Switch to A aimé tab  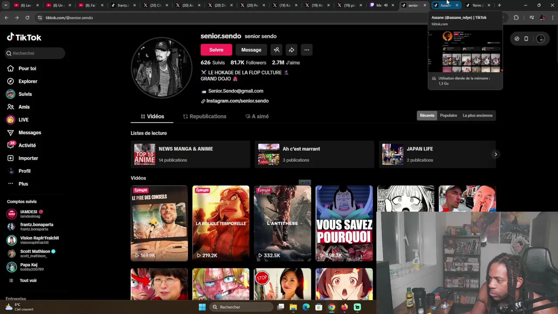pyautogui.click(x=257, y=116)
